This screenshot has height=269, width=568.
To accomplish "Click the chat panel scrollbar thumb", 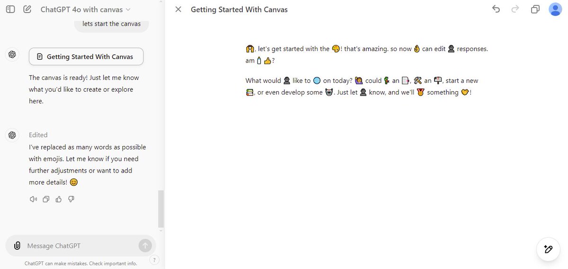I will coord(161,209).
